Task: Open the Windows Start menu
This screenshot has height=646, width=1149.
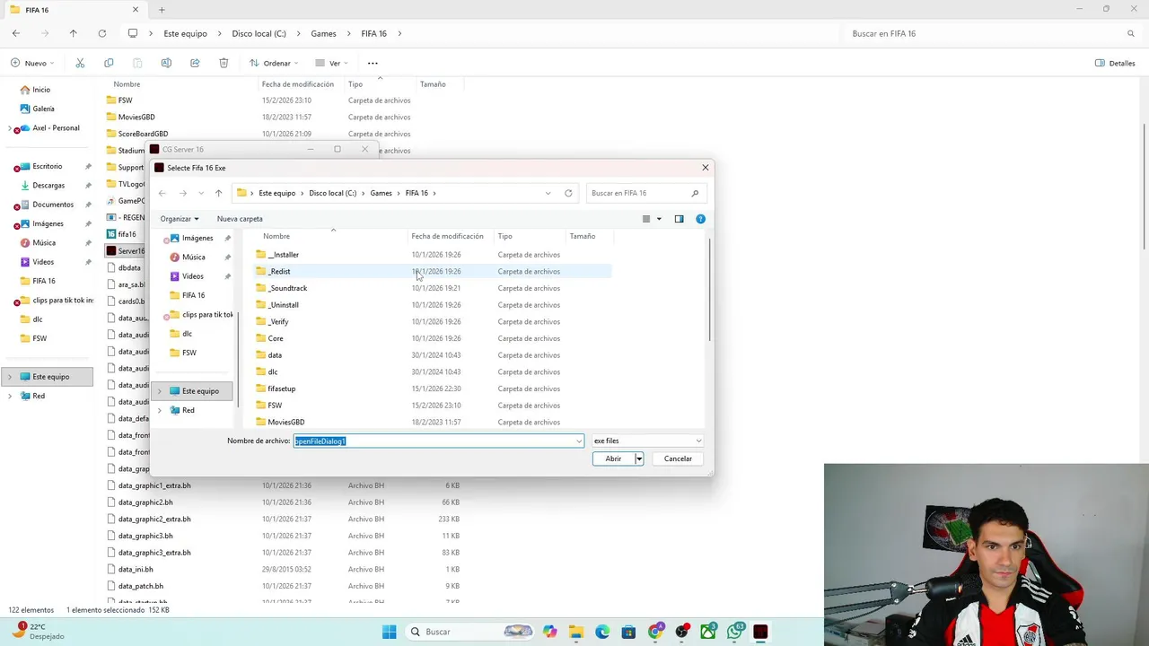Action: 389,632
